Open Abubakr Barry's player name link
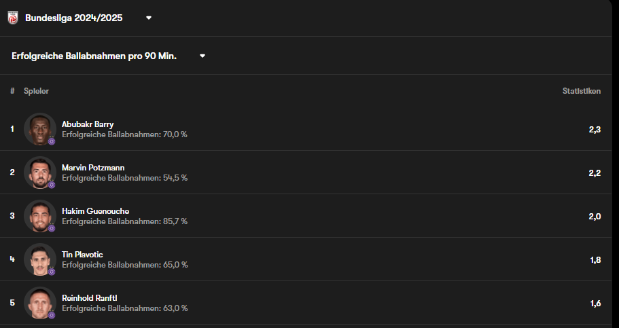 (88, 124)
